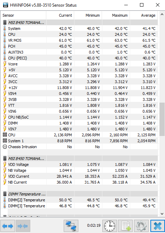Open sensor settings gear button
Screen dimensions: 165x233
(141, 226)
